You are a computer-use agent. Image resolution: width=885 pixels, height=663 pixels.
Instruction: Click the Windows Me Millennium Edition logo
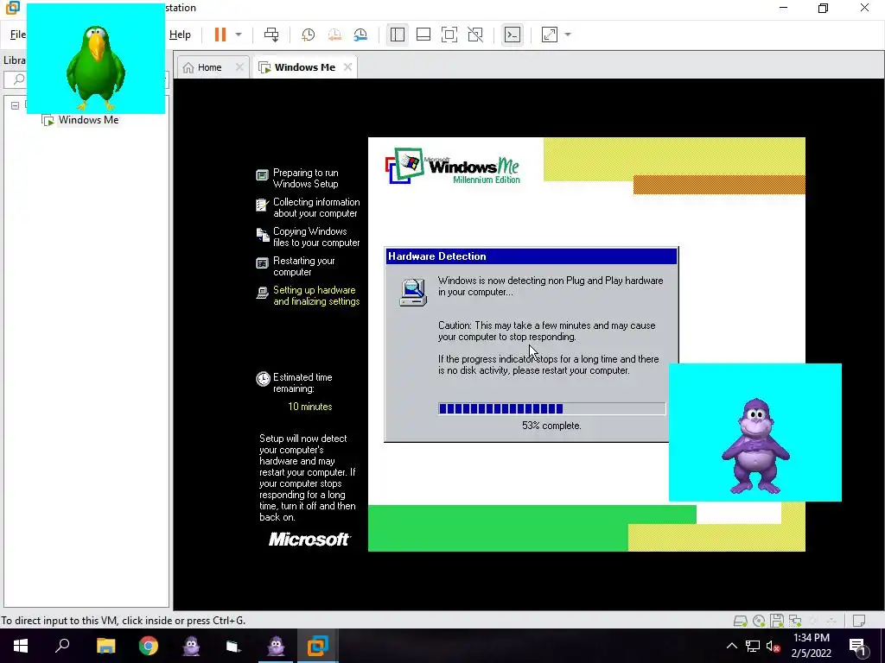click(x=453, y=167)
